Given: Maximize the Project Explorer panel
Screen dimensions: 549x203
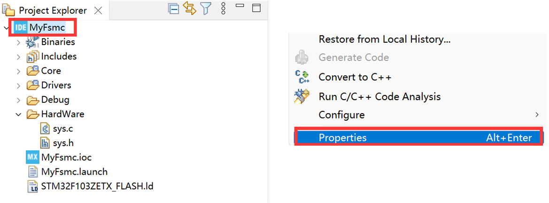Looking at the screenshot, I should (x=256, y=8).
